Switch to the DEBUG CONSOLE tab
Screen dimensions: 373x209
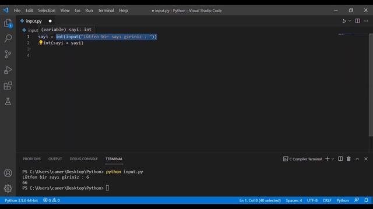pos(84,158)
